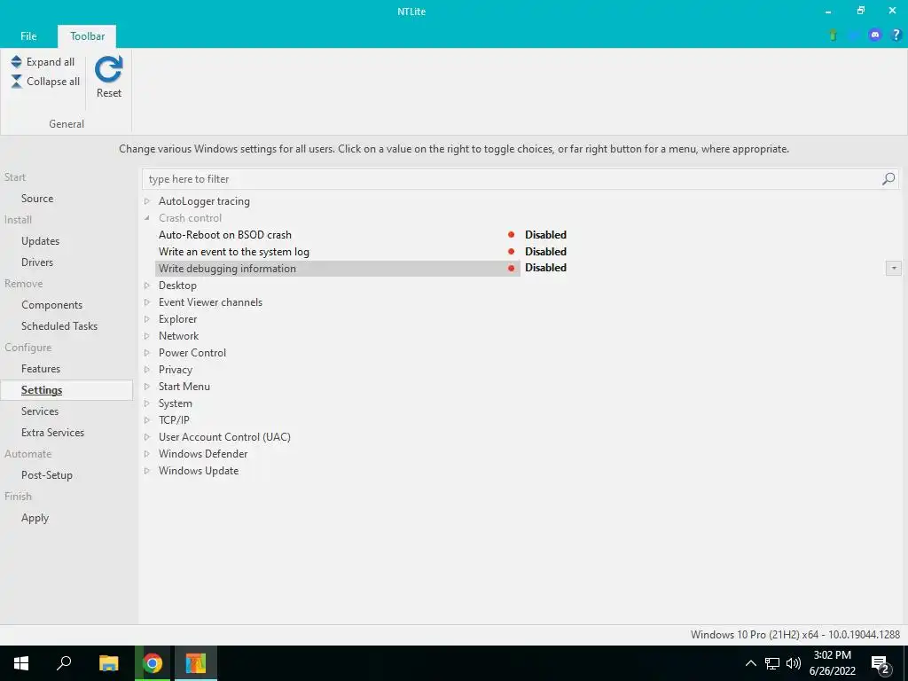Toggle Auto-Reboot on BSOD crash Disabled value
908x681 pixels.
tap(545, 234)
